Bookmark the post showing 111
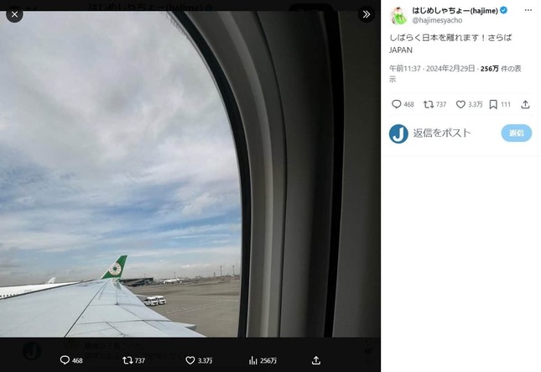Image resolution: width=541 pixels, height=372 pixels. click(x=493, y=104)
